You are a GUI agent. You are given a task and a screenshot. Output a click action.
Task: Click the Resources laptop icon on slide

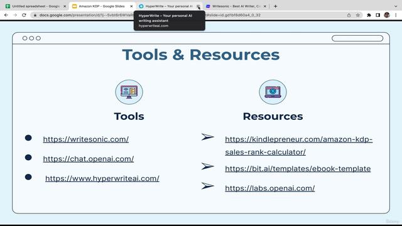pos(273,92)
